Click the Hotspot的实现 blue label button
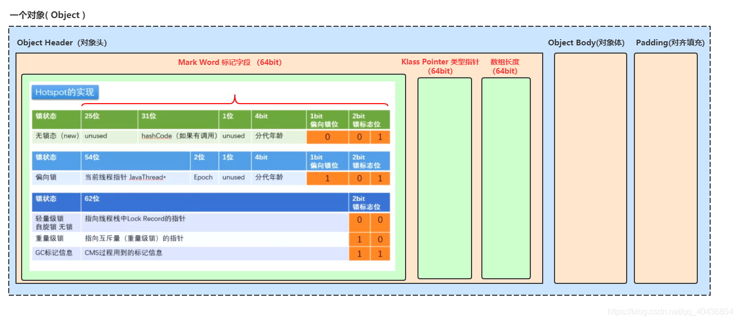This screenshot has height=321, width=738. point(65,93)
